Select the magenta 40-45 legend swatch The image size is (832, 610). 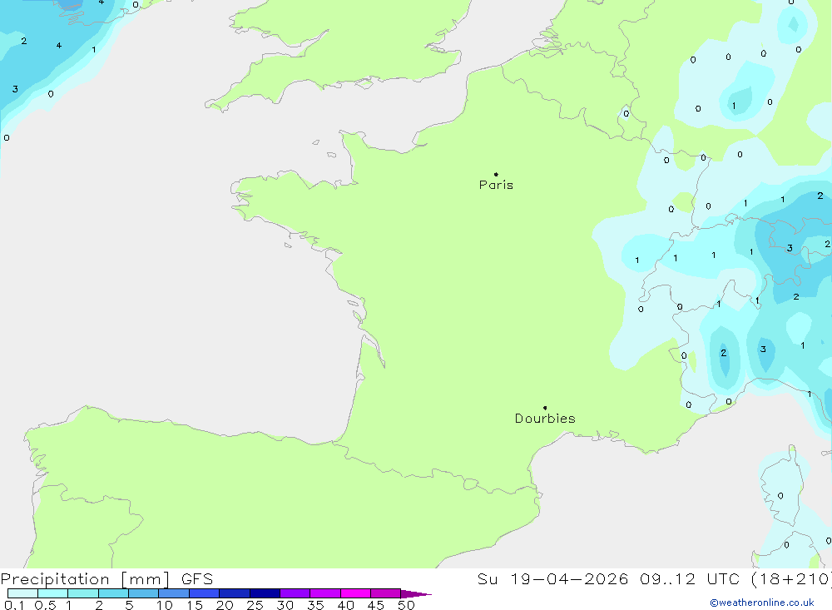point(355,593)
